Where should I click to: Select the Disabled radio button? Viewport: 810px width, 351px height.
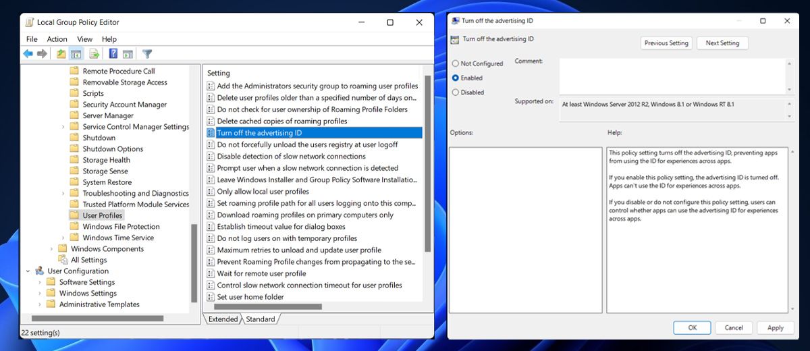click(456, 92)
